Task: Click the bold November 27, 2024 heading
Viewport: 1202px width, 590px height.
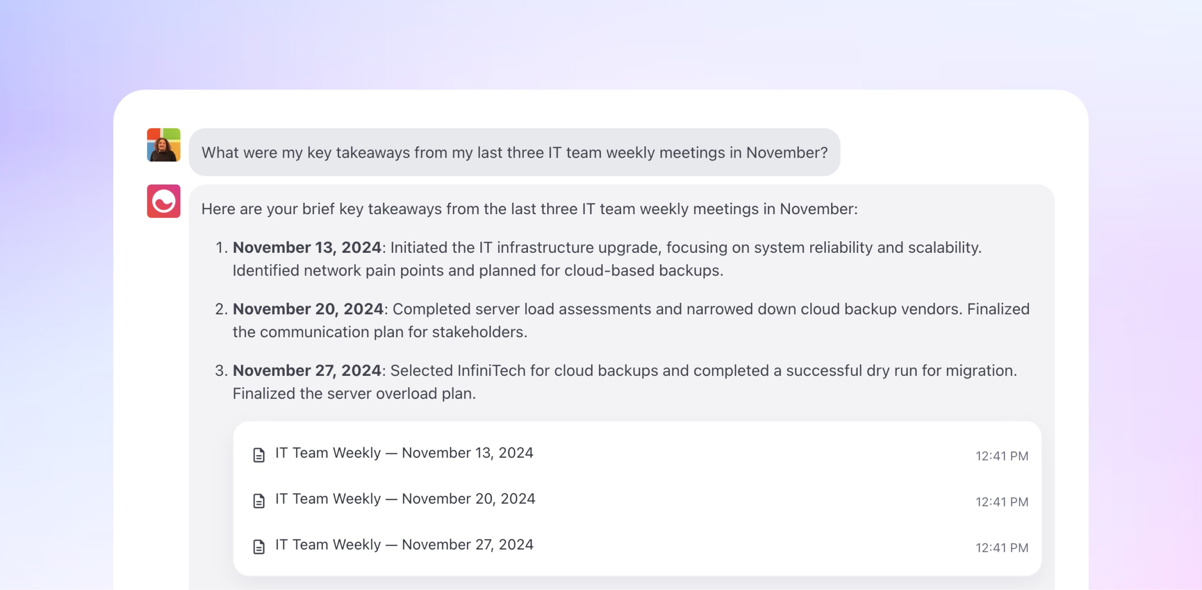Action: click(x=307, y=370)
